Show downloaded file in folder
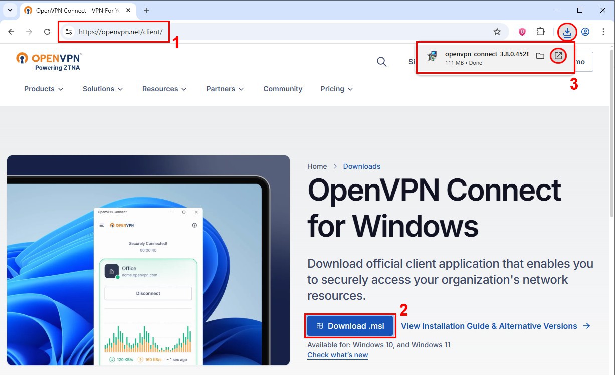The height and width of the screenshot is (375, 615). tap(540, 56)
